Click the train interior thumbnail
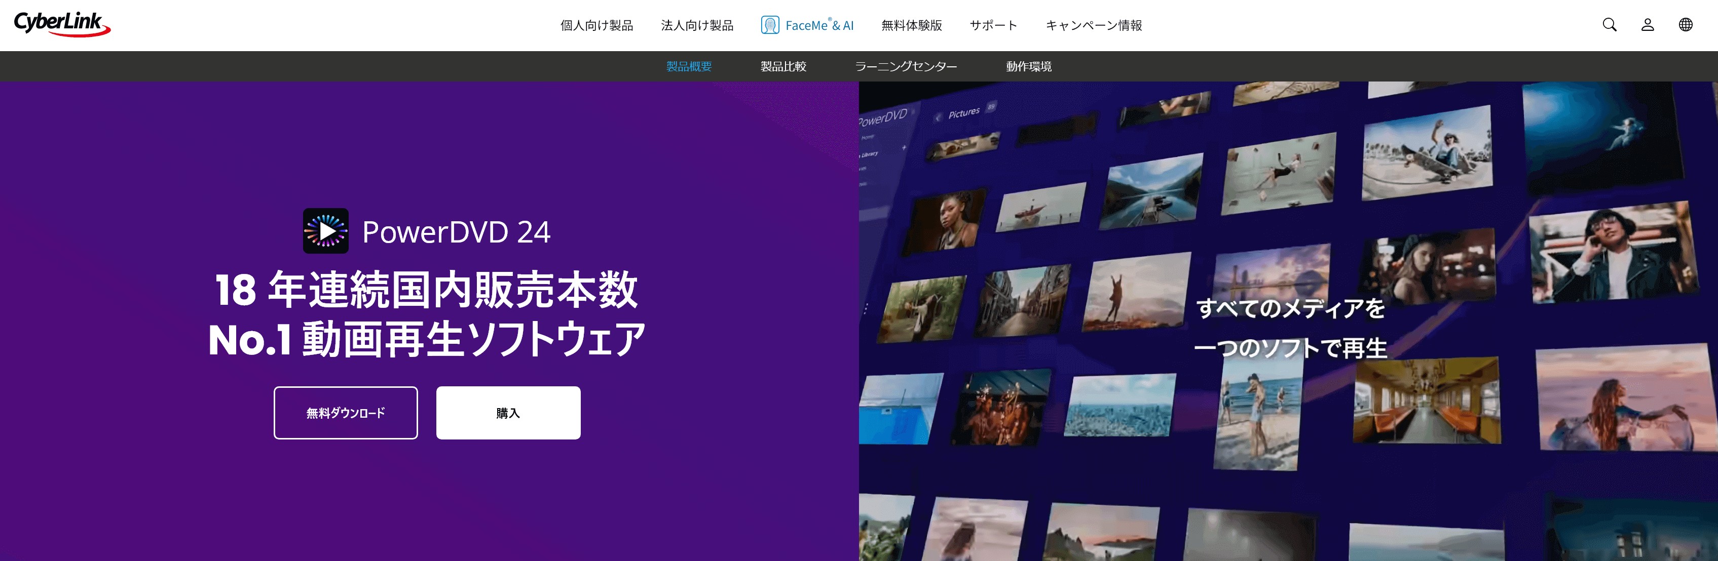The width and height of the screenshot is (1718, 561). pyautogui.click(x=1426, y=400)
